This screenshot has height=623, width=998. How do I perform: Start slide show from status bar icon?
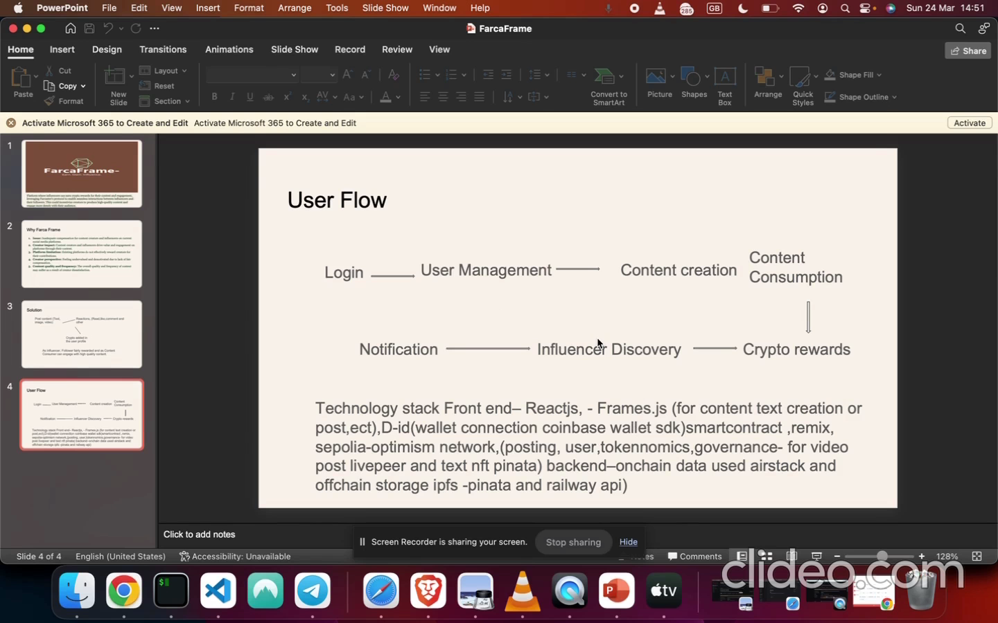[816, 556]
